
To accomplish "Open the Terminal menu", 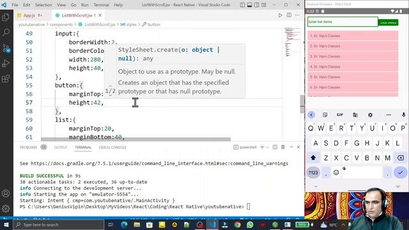I will pos(101,4).
